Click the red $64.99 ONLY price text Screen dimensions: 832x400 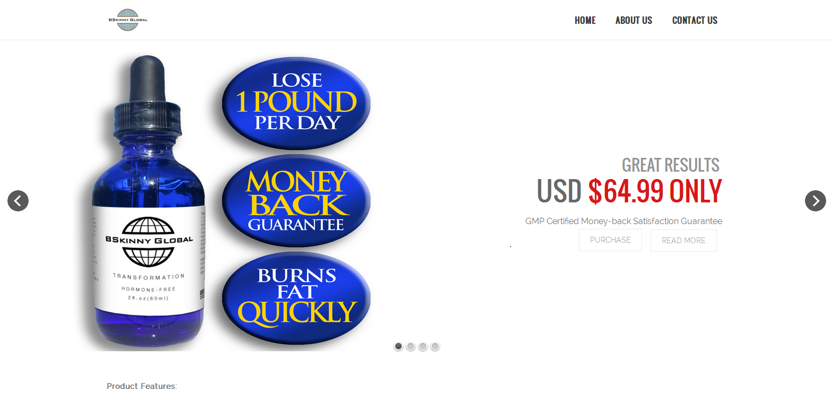coord(655,191)
